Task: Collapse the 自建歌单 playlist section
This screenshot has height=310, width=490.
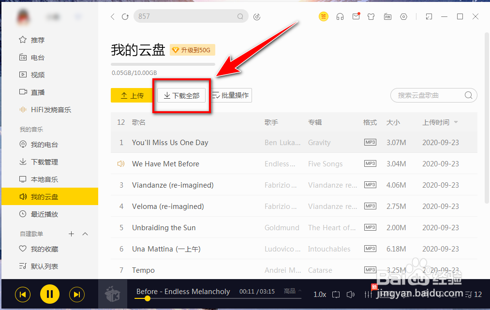Action: point(85,234)
